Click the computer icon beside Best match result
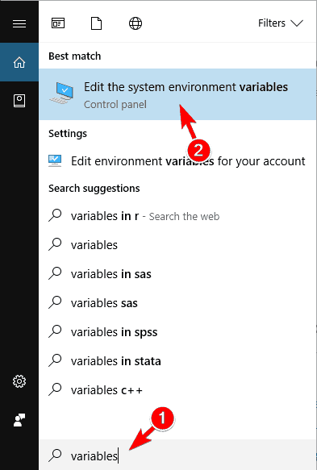317x470 pixels. [62, 94]
